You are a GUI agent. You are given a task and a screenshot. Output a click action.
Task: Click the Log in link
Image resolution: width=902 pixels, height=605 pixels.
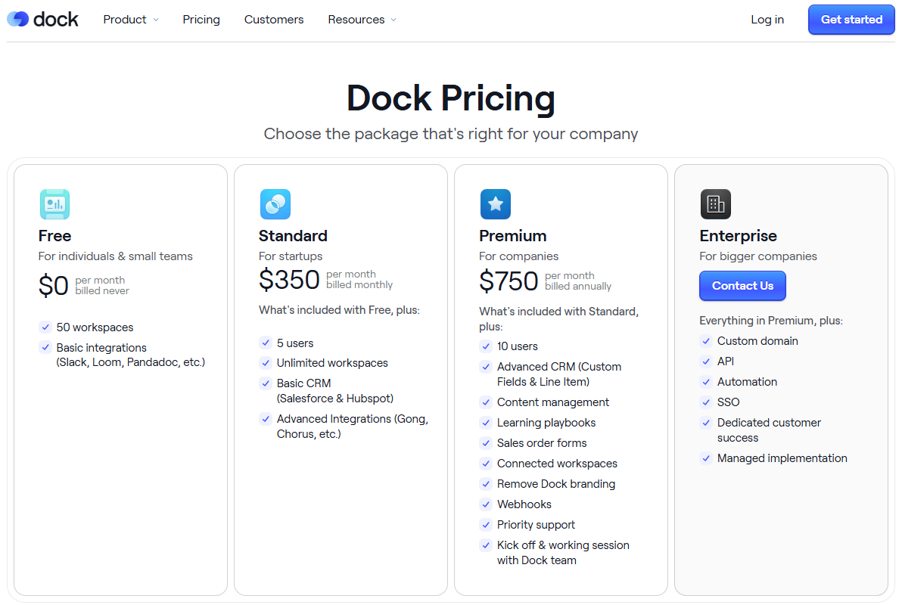[x=767, y=20]
